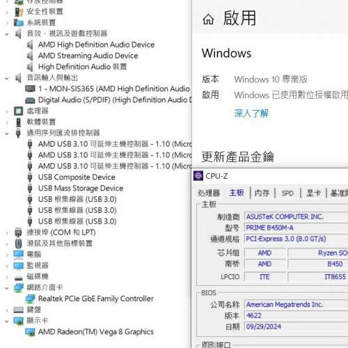This screenshot has width=348, height=348.
Task: Select the 主板 tab in CPU-Z
Action: 237,193
